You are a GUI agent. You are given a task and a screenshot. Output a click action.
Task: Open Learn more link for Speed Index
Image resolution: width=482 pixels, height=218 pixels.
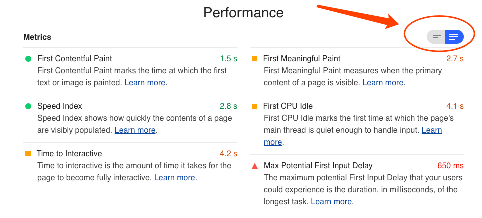tap(135, 130)
